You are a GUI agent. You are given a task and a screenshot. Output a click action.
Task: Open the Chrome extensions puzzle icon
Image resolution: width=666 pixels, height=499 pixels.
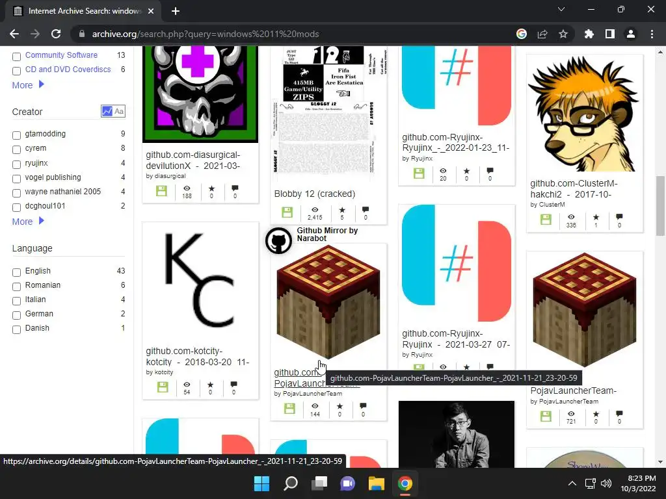coord(589,34)
